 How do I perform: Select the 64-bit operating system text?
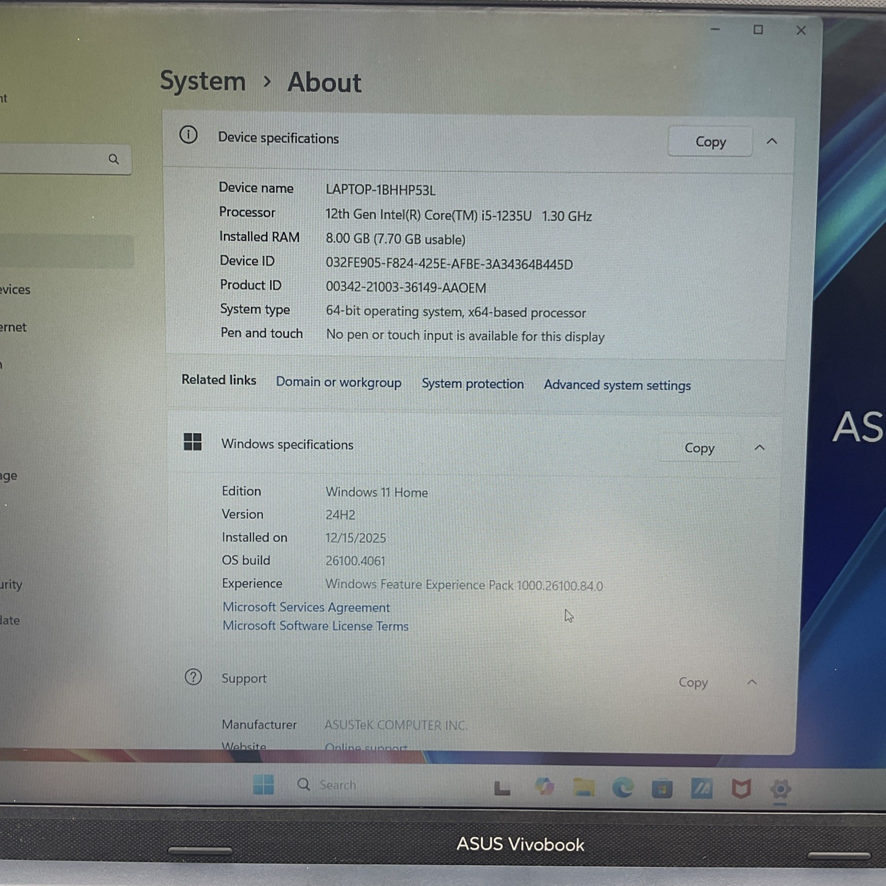(456, 312)
